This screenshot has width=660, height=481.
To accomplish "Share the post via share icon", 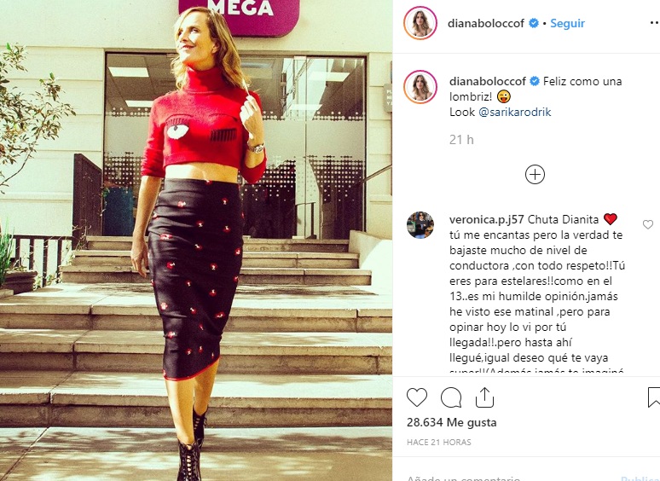I will pos(484,397).
